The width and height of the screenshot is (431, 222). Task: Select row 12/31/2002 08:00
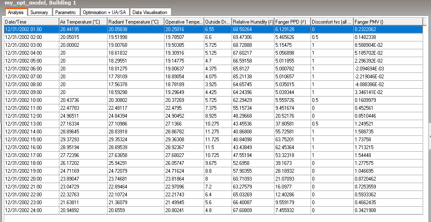(x=213, y=84)
